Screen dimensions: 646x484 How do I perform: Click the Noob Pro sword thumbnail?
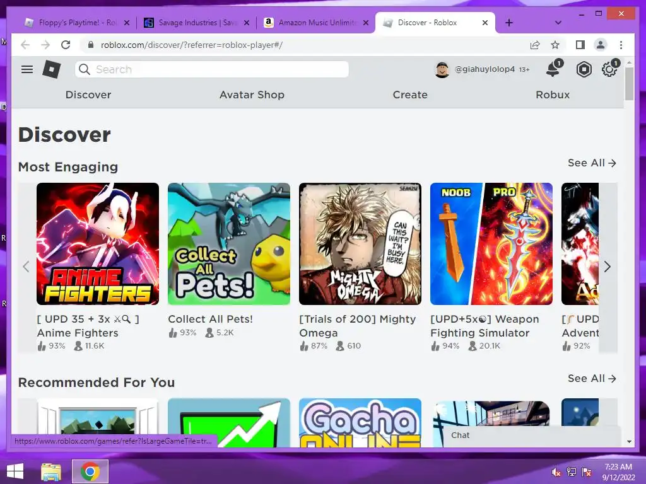(491, 244)
